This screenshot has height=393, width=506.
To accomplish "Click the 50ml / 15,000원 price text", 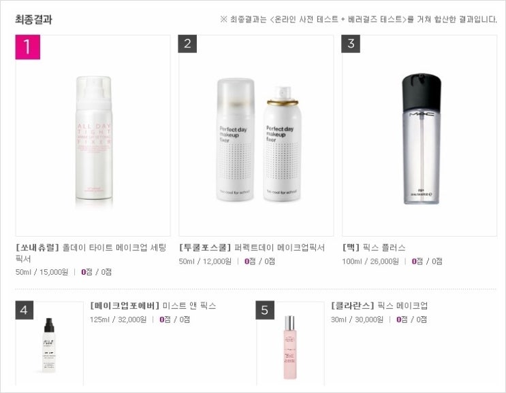I will coord(42,272).
